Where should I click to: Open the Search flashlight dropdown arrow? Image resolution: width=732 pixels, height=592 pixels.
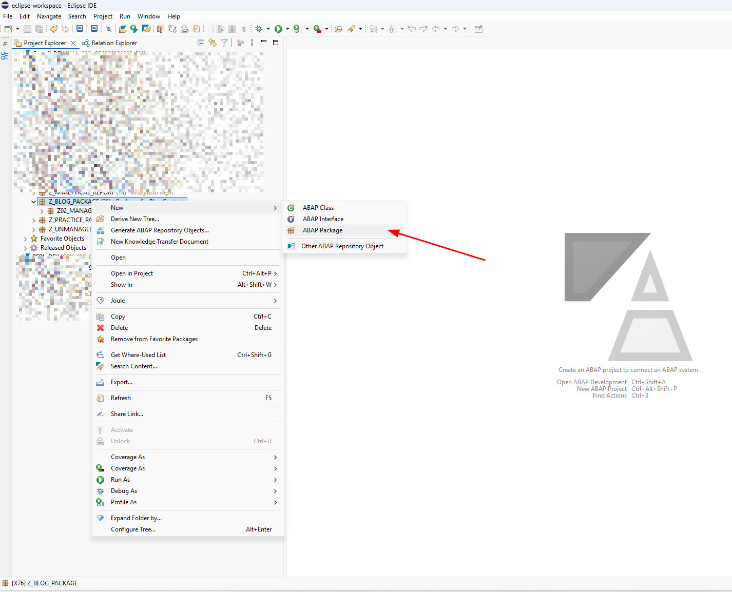click(x=360, y=29)
